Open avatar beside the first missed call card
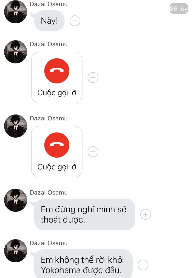The height and width of the screenshot is (278, 192). (16, 52)
